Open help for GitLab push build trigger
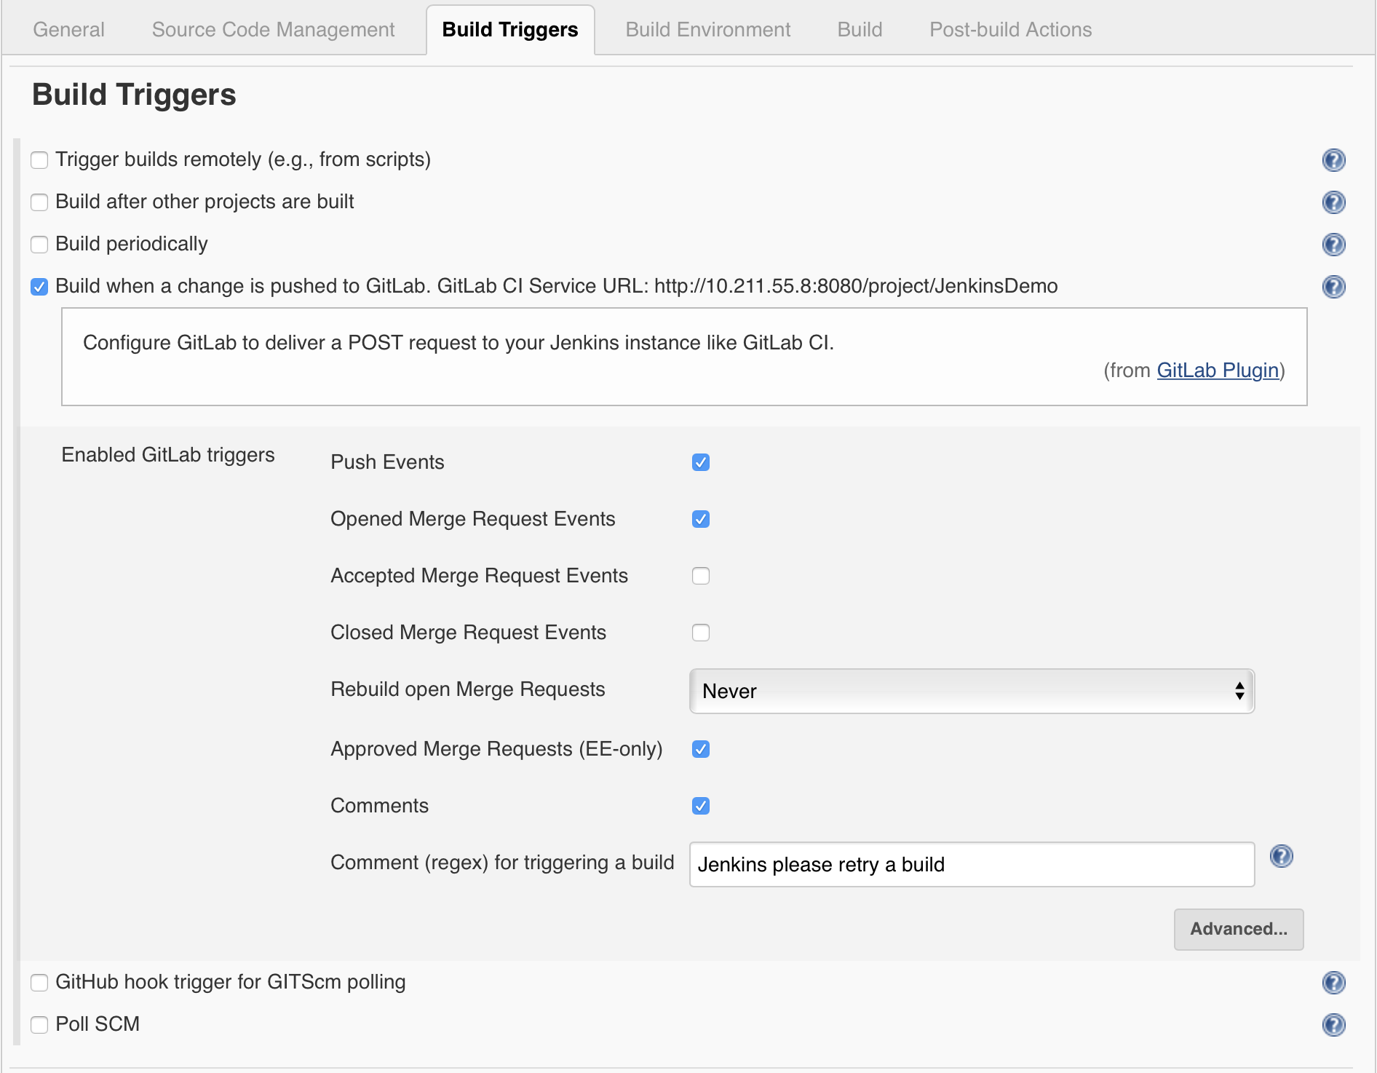The height and width of the screenshot is (1073, 1377). point(1333,287)
